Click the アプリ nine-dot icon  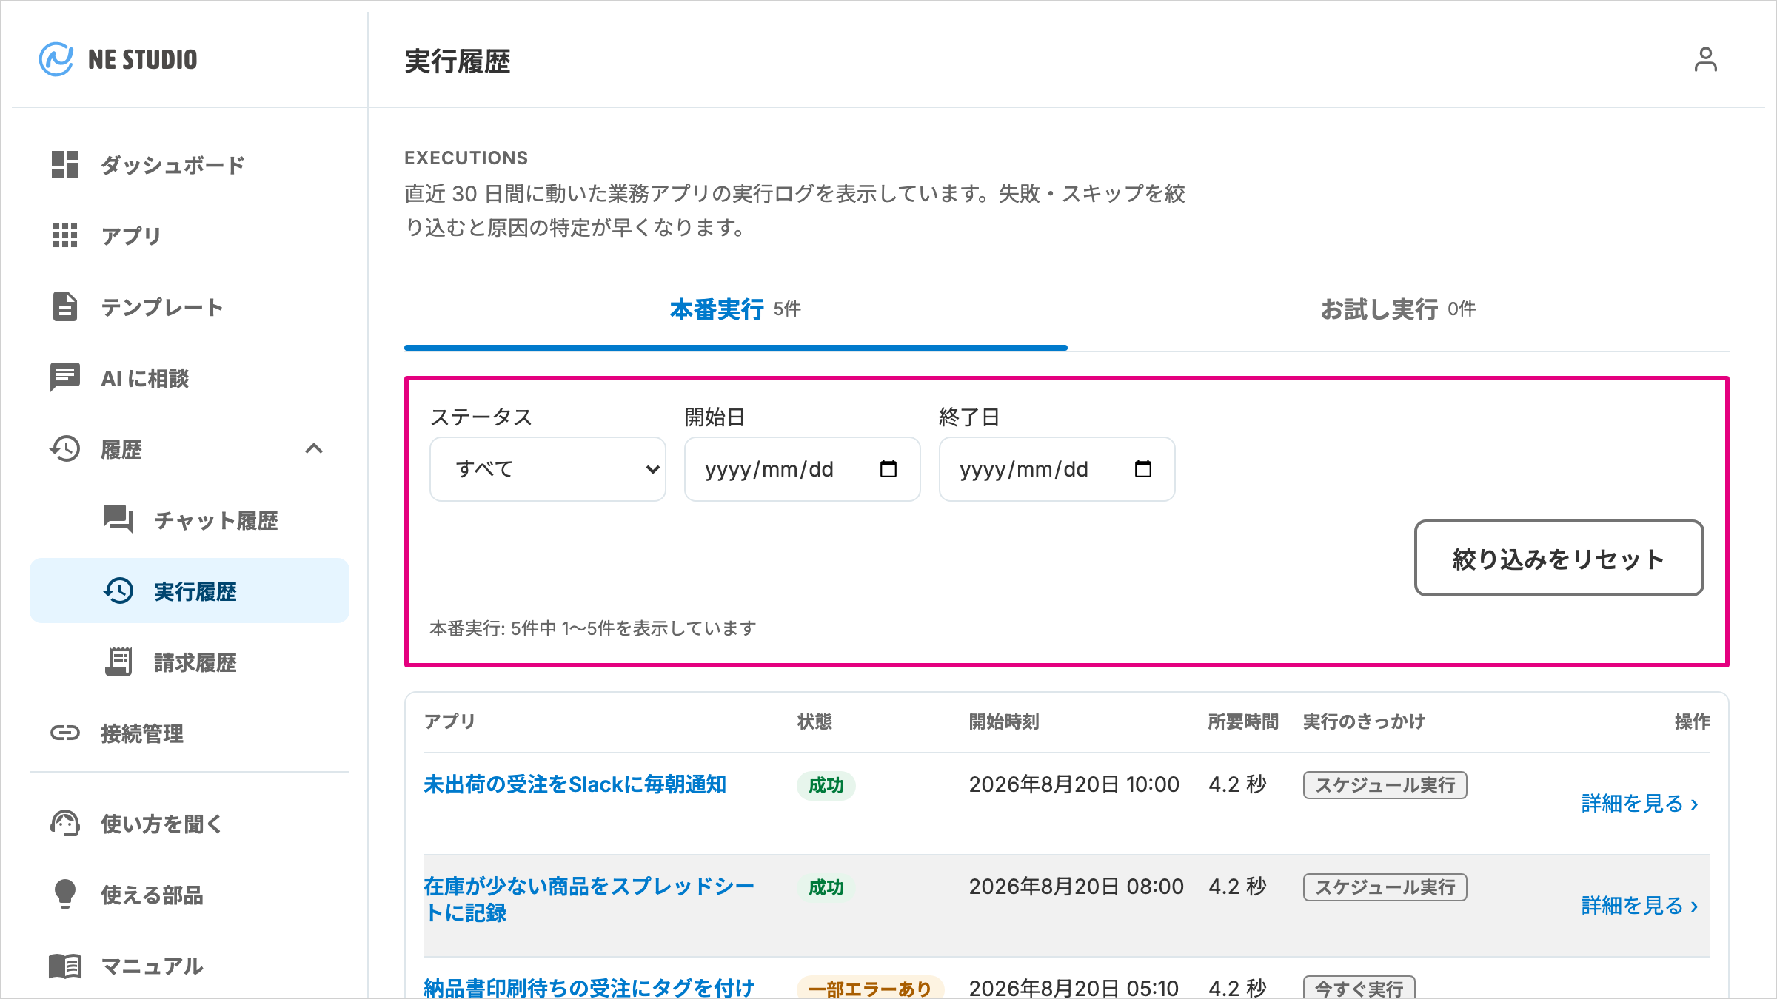65,235
